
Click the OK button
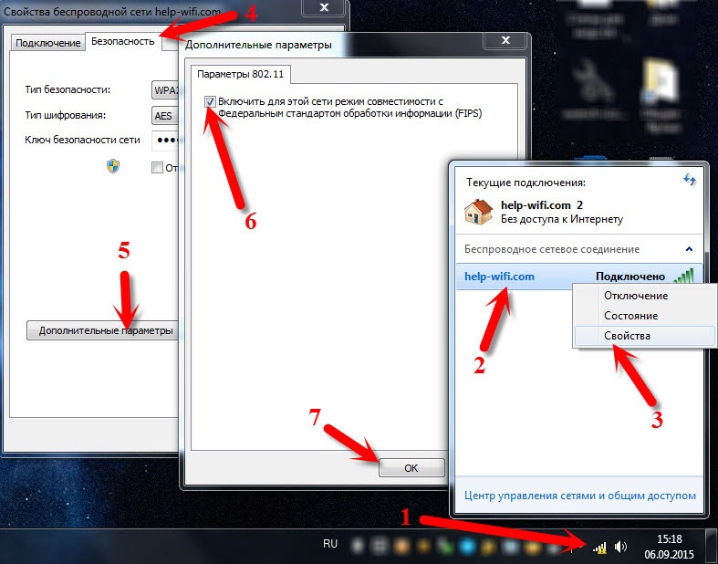tap(411, 468)
